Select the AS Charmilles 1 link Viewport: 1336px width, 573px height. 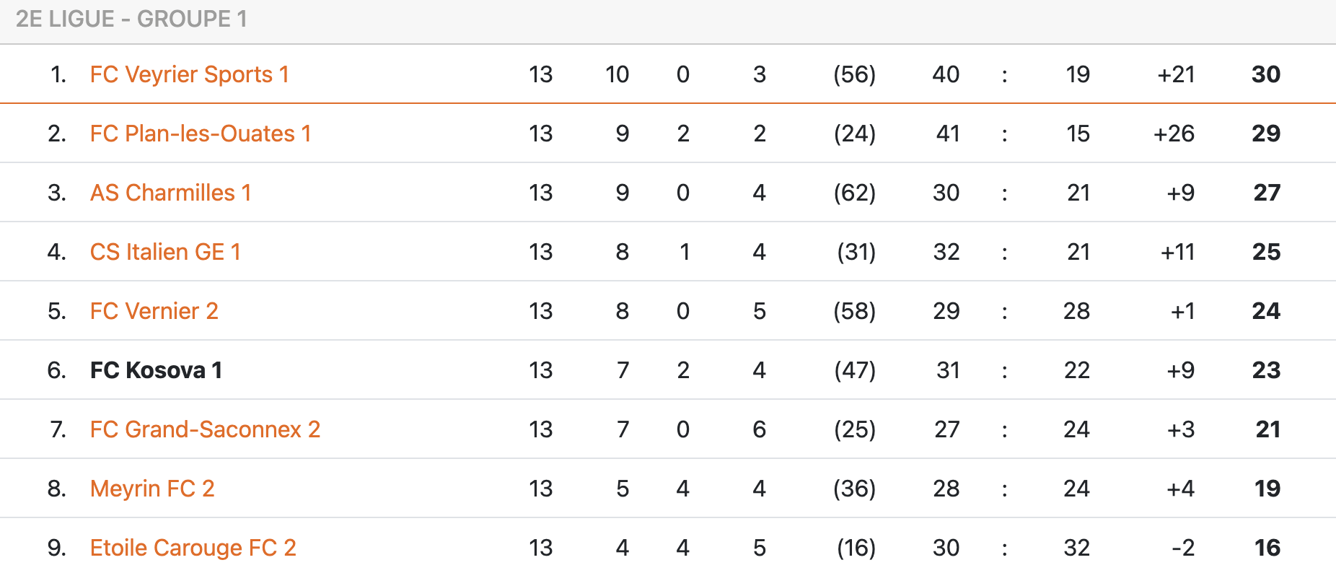(170, 193)
